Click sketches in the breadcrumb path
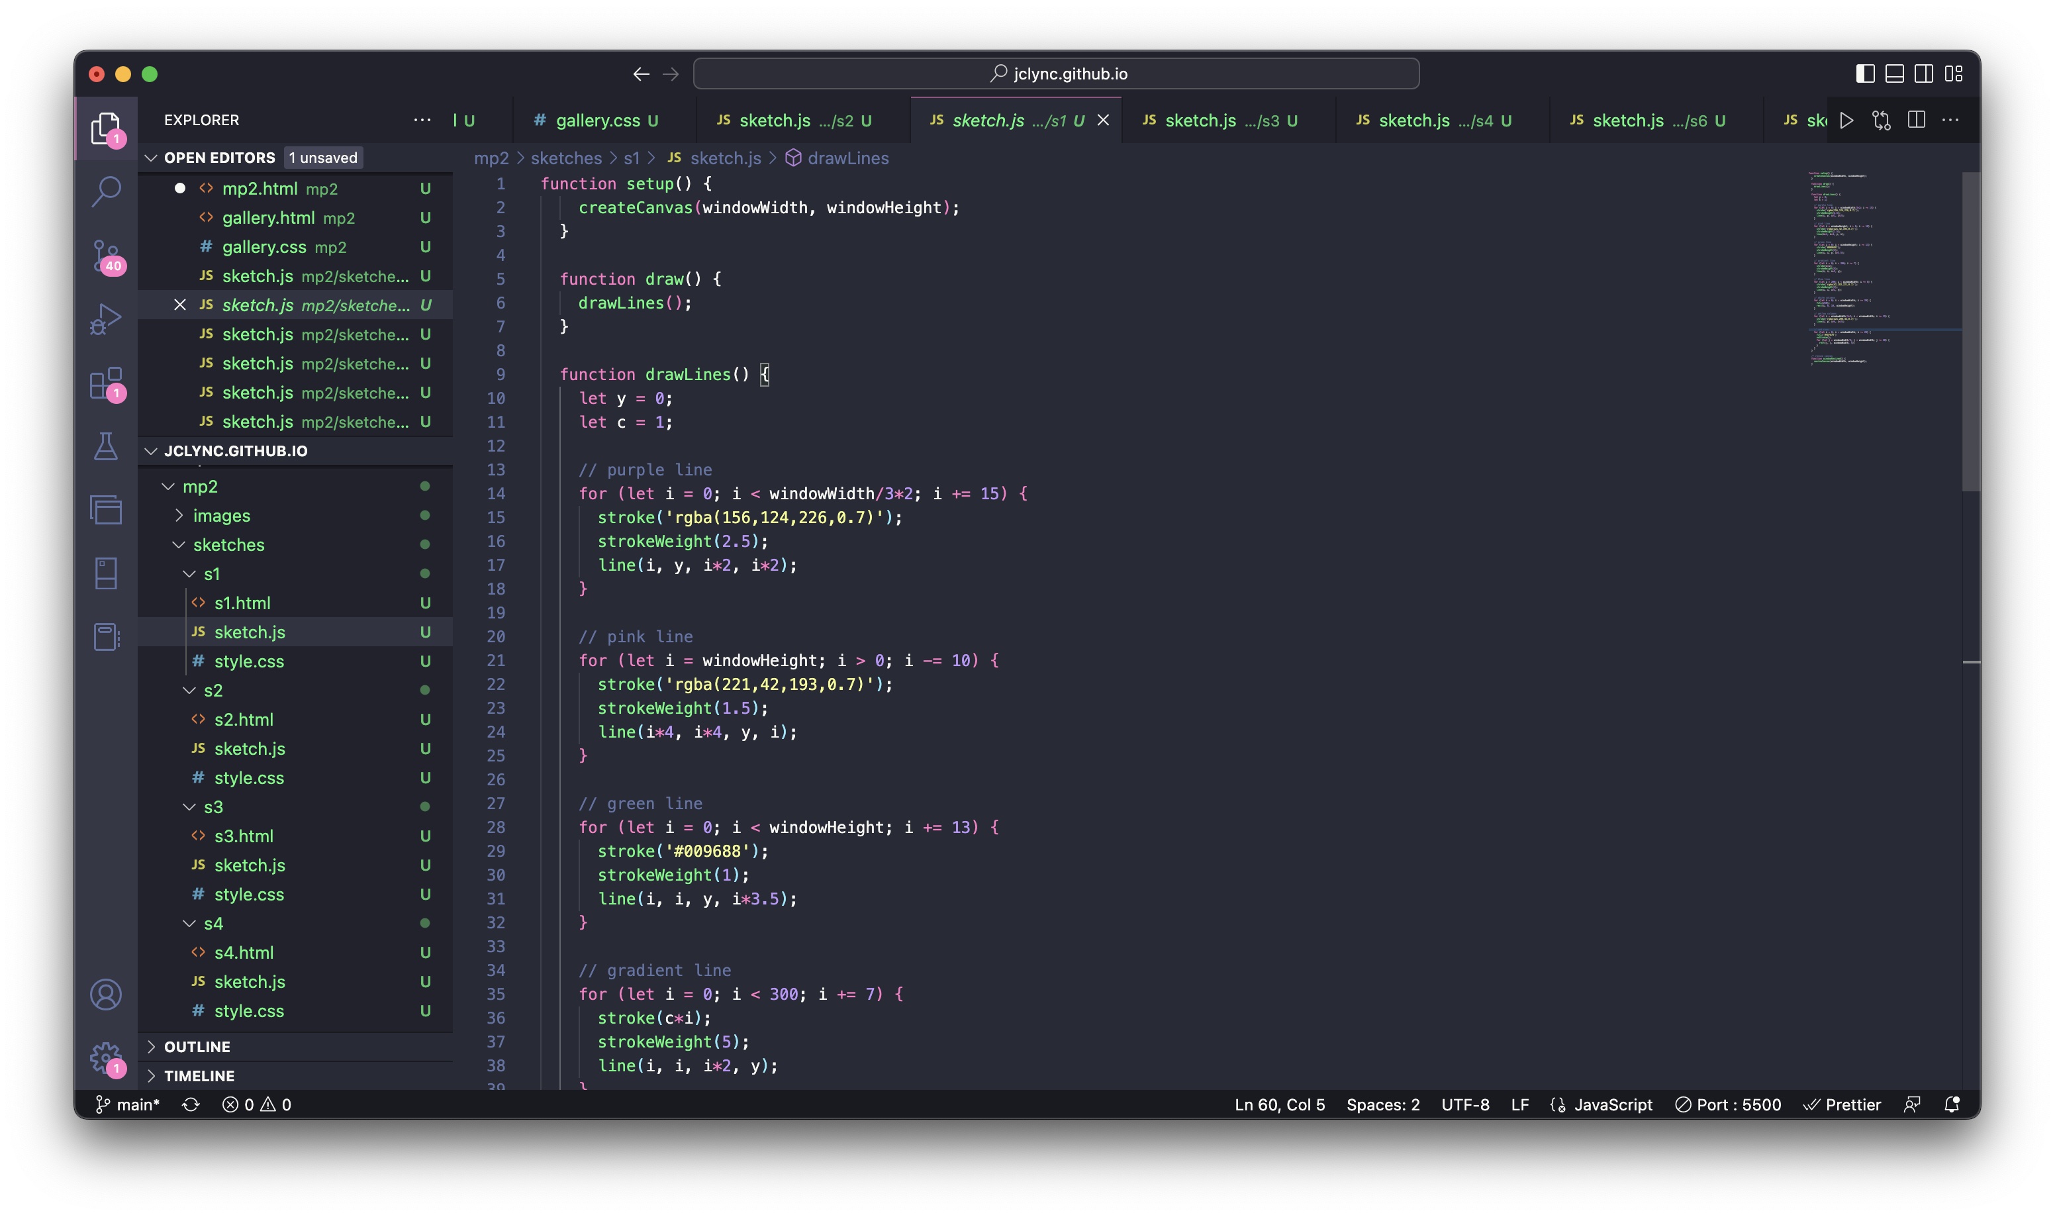 tap(565, 158)
